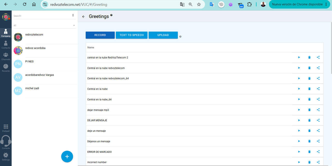Delete the 'Central en la nube' greeting
This screenshot has width=332, height=166.
(309, 89)
